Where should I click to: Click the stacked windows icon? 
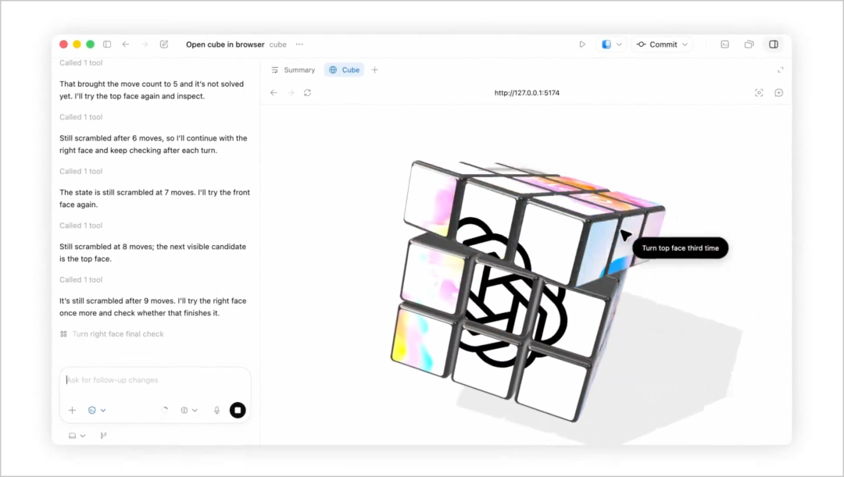pyautogui.click(x=749, y=44)
